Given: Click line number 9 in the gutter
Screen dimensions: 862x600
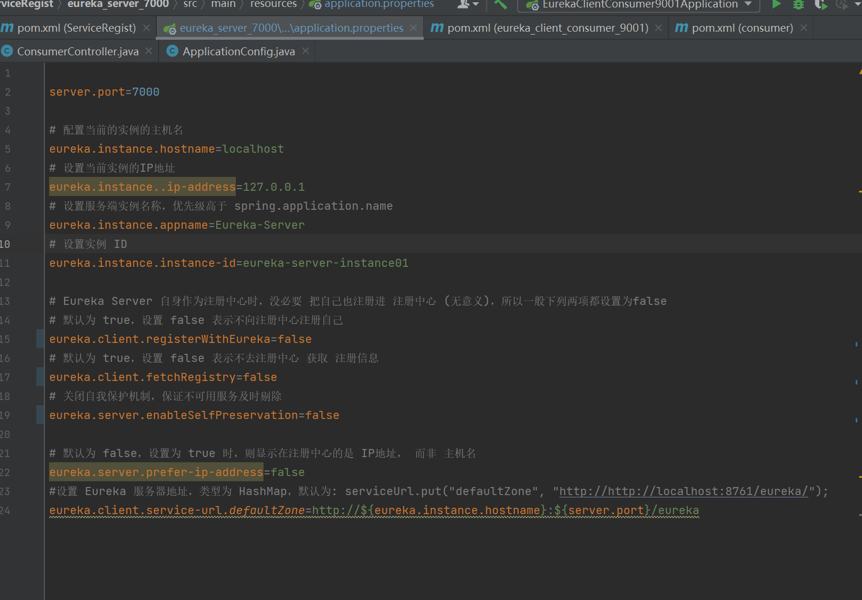Looking at the screenshot, I should [x=7, y=225].
